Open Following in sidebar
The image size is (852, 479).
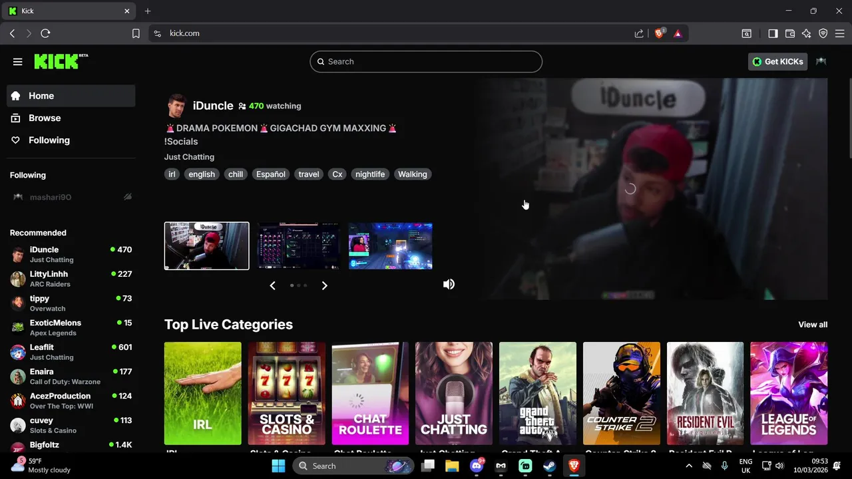[71, 140]
